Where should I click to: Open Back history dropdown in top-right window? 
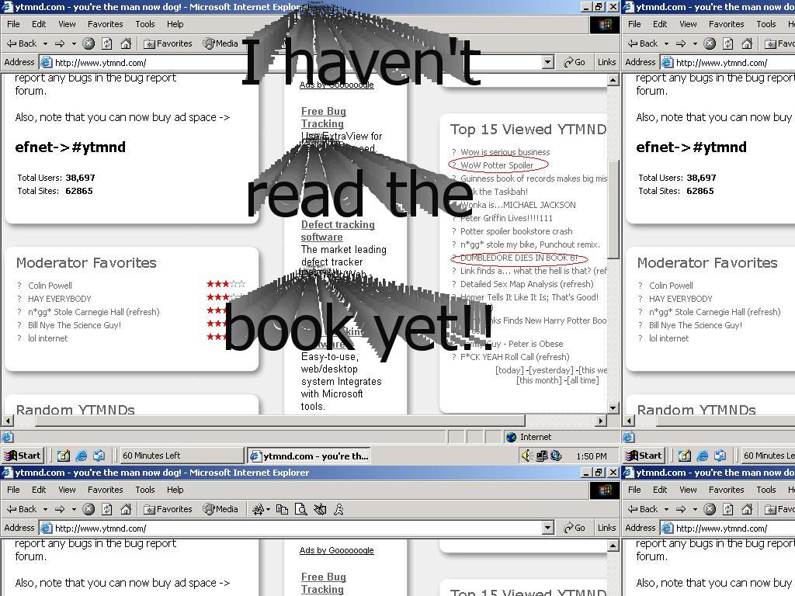(x=666, y=44)
